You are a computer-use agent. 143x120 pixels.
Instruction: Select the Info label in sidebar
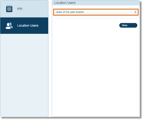click(x=20, y=9)
